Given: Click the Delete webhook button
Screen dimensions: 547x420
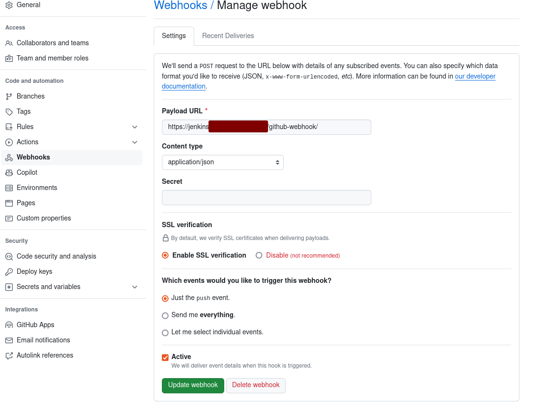Looking at the screenshot, I should (x=256, y=385).
